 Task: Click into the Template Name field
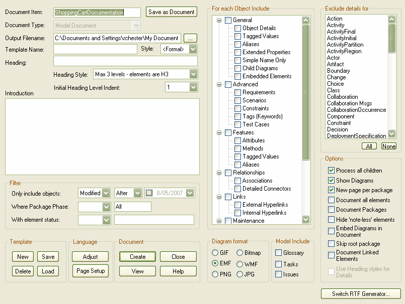95,49
